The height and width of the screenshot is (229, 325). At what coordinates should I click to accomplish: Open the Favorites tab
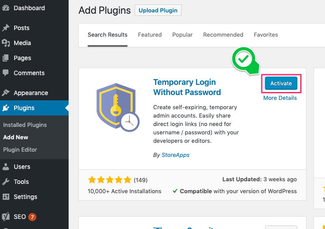(x=266, y=35)
